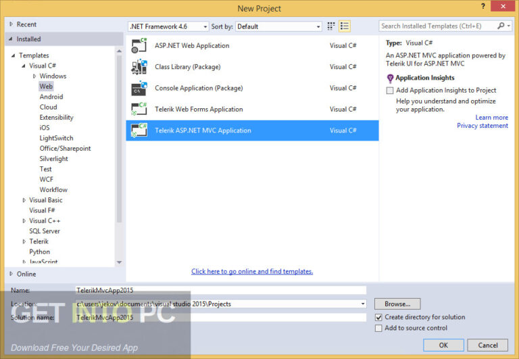Select Telerik Web Forms Application row

(252, 110)
